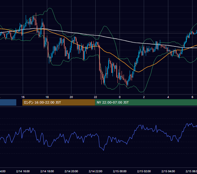Click the blue session bar left of ロンドン
Screen dimensions: 197x174
(8, 102)
